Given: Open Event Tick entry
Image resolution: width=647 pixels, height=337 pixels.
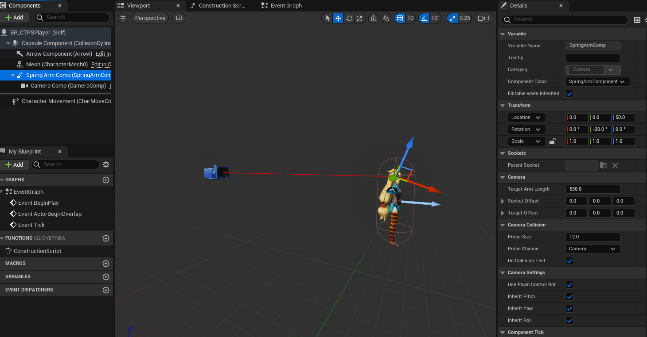Looking at the screenshot, I should click(31, 225).
